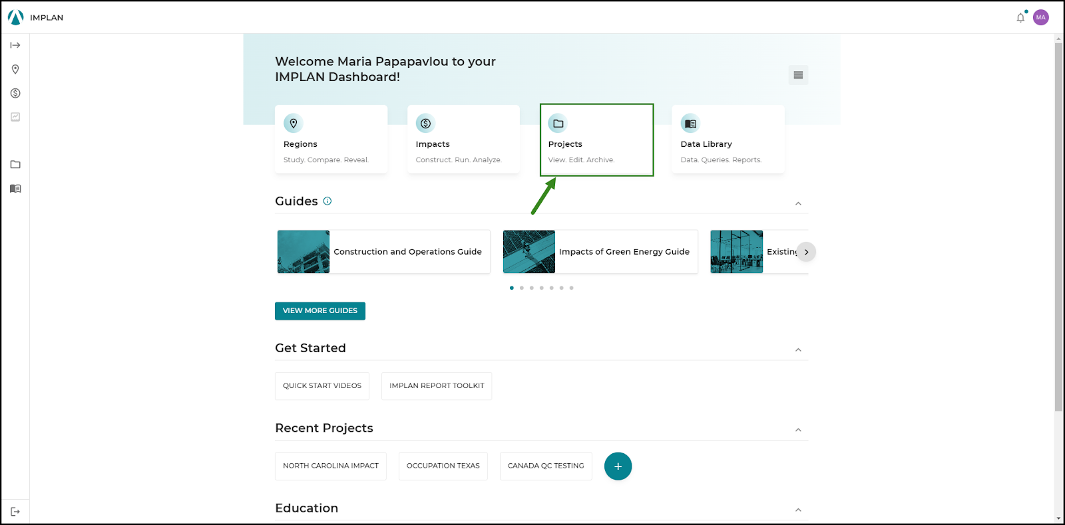Open the IMPLAN Report Toolkit

[x=437, y=386]
